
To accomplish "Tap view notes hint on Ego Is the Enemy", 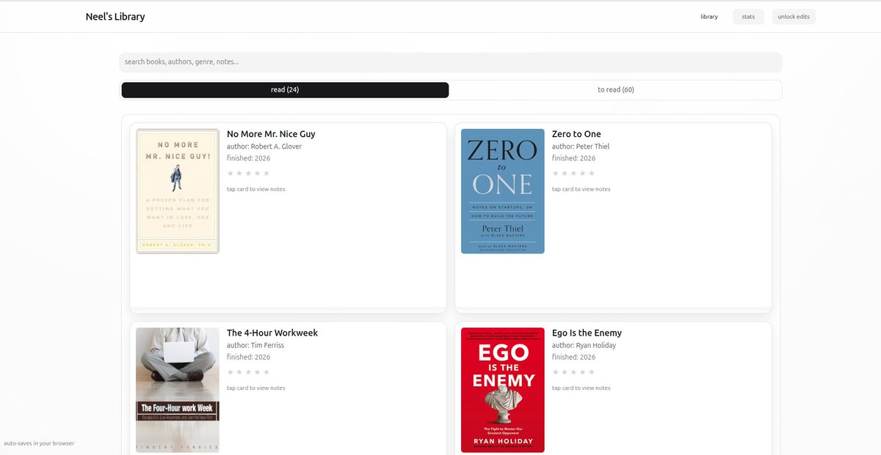I will pyautogui.click(x=581, y=388).
